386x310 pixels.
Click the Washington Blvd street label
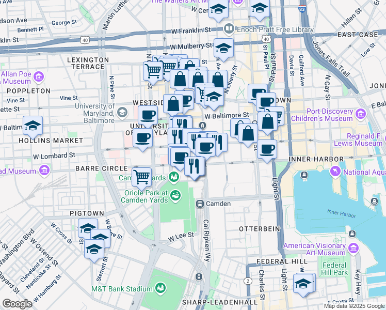pyautogui.click(x=17, y=249)
